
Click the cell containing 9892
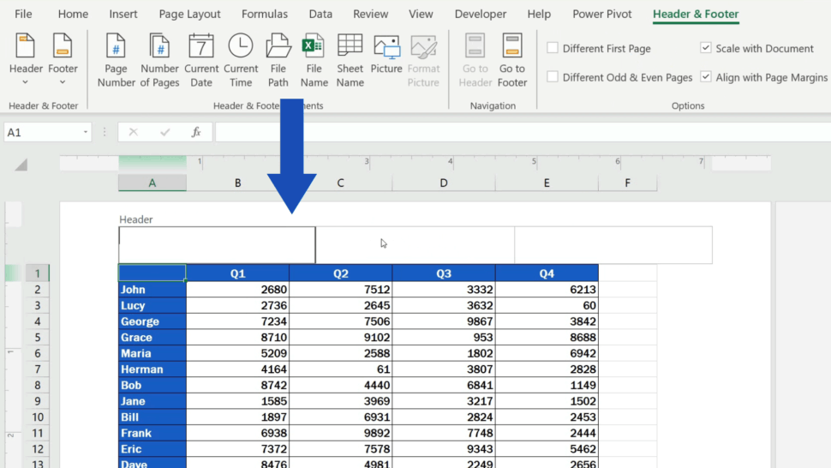tap(340, 433)
